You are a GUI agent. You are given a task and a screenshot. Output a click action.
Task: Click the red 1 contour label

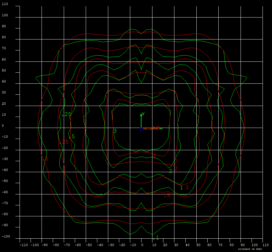click(x=187, y=187)
